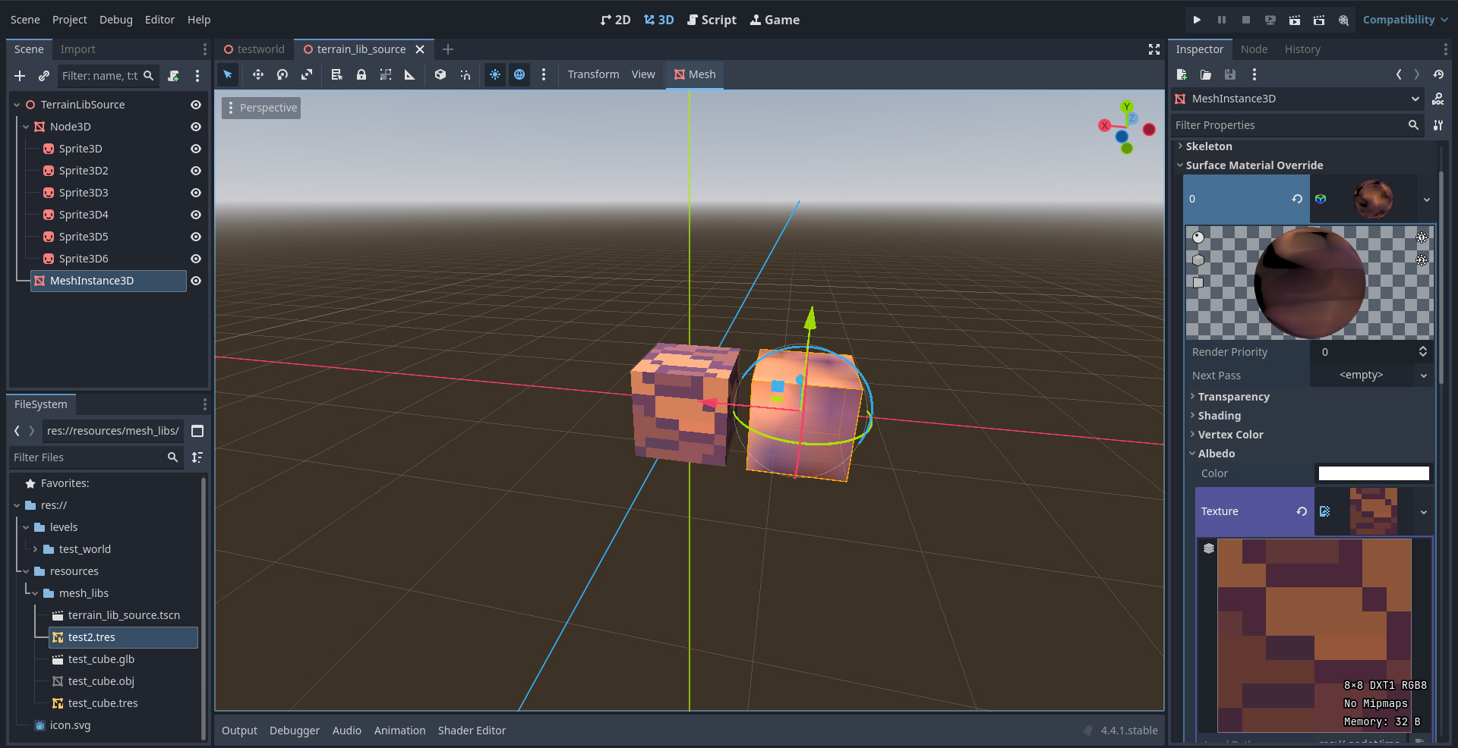This screenshot has width=1458, height=748.
Task: Click the lock selected node icon
Action: [361, 74]
